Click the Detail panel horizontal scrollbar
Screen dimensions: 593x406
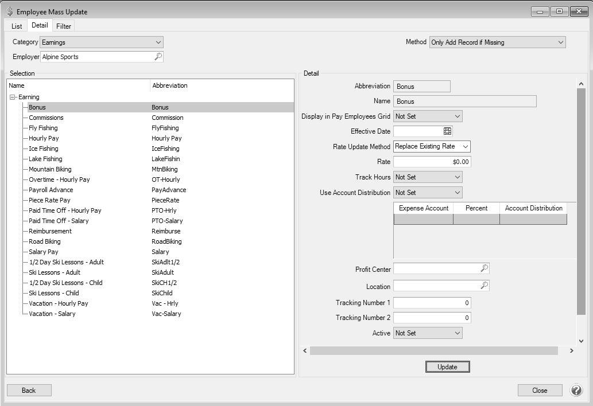coord(434,350)
